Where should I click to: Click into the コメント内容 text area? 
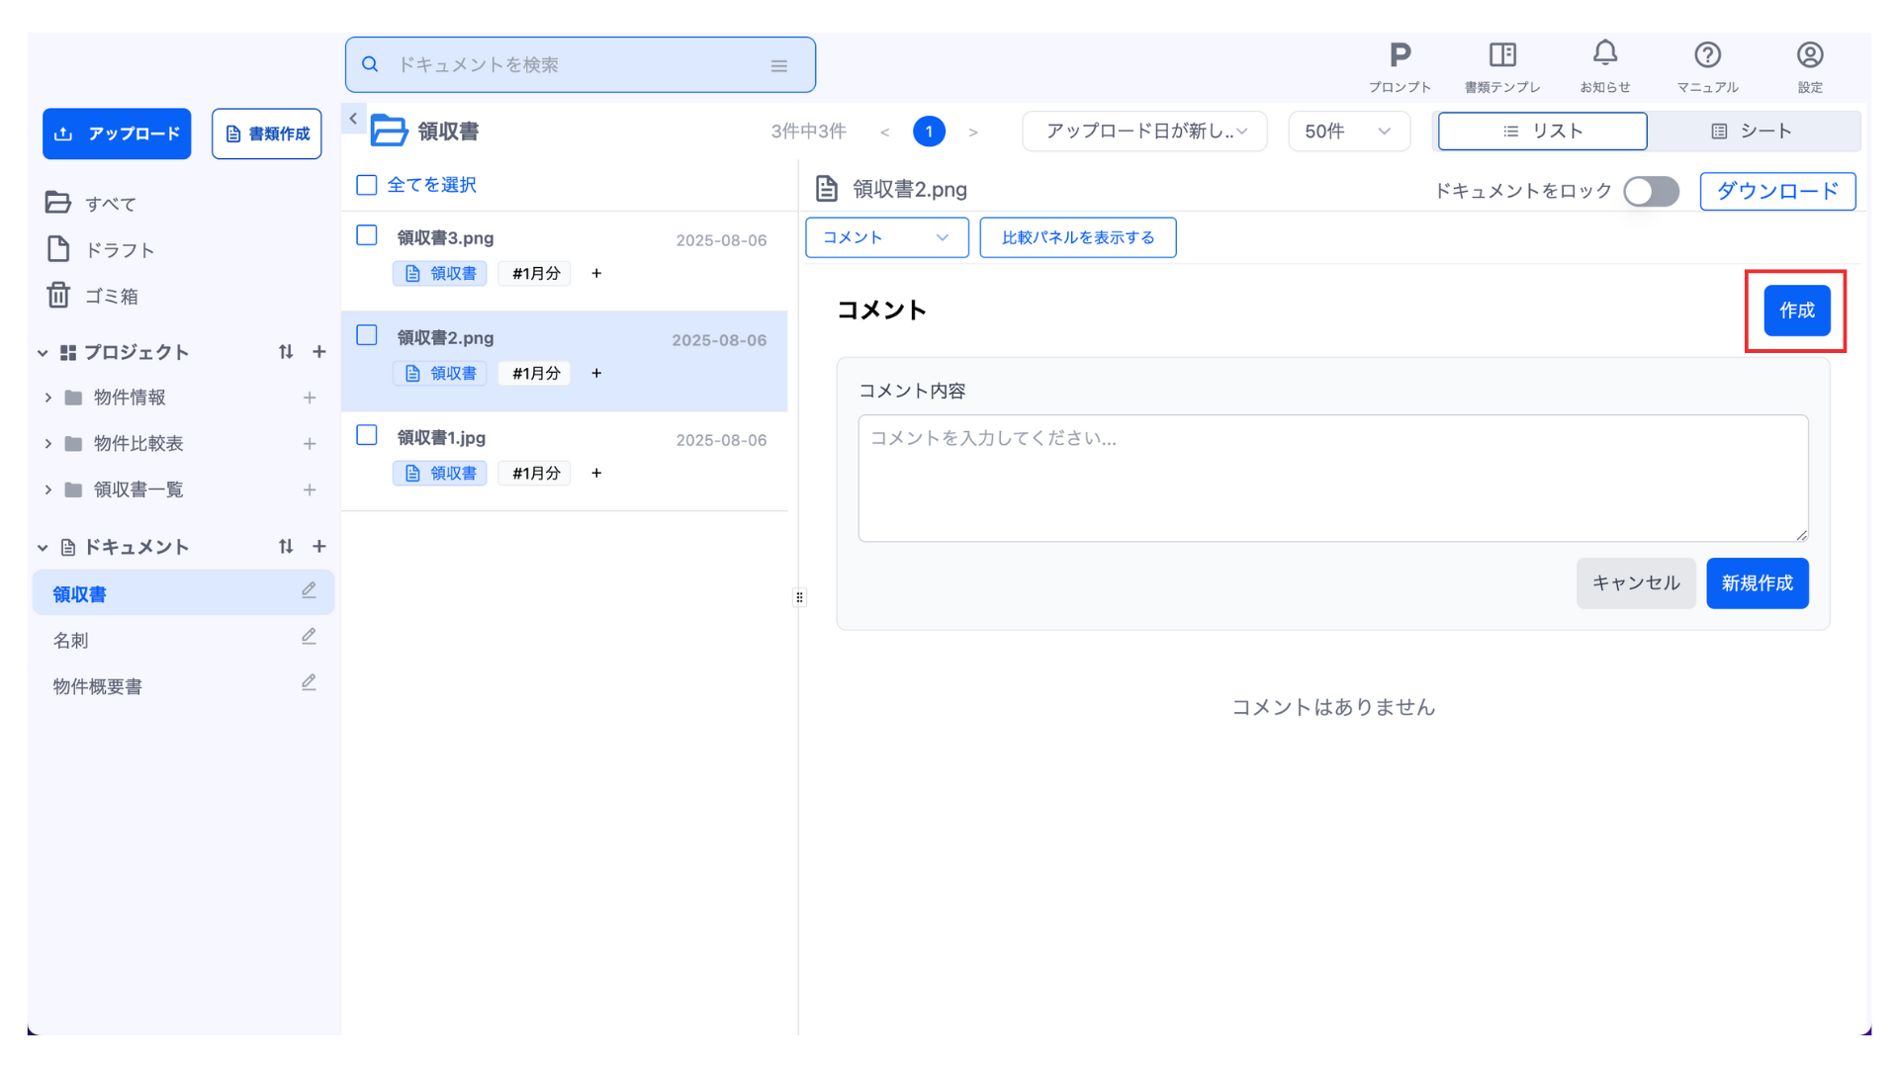(x=1332, y=479)
